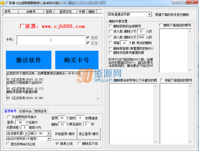
Task: Toggle the 记住 checkbox
Action: click(x=88, y=43)
